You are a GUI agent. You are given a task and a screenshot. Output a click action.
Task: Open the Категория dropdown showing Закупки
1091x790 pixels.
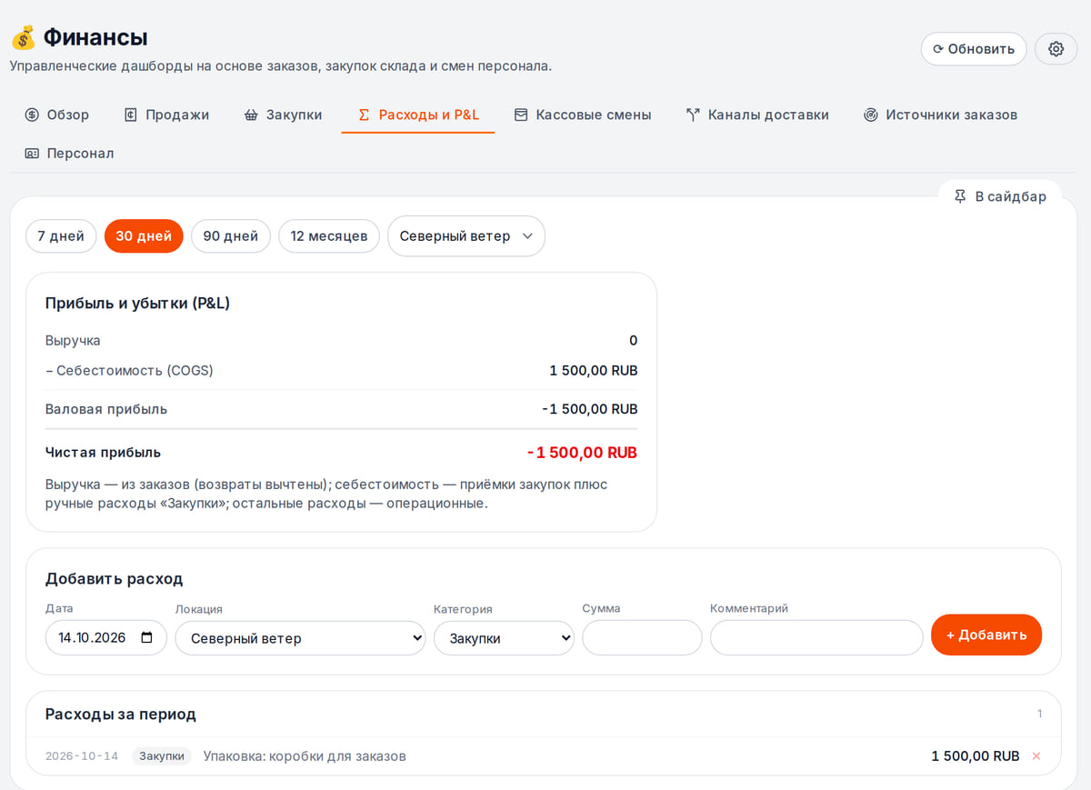click(x=504, y=638)
